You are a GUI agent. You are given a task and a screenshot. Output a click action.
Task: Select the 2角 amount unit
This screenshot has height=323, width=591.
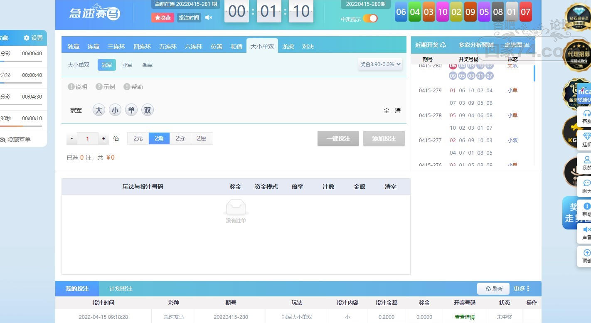coord(159,138)
